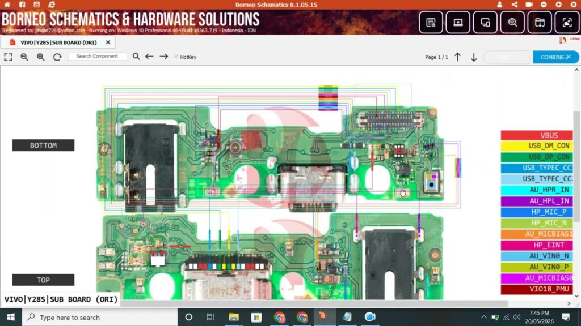Click the Search Component input field

[x=97, y=56]
